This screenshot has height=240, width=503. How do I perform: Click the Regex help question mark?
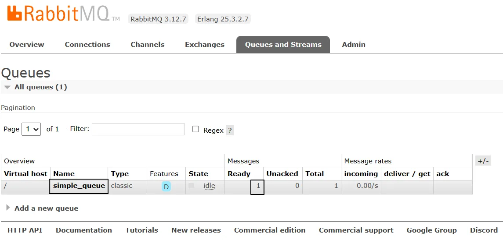230,131
